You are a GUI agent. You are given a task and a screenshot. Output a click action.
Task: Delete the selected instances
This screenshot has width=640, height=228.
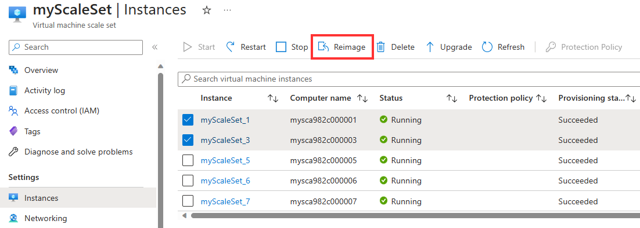(395, 47)
